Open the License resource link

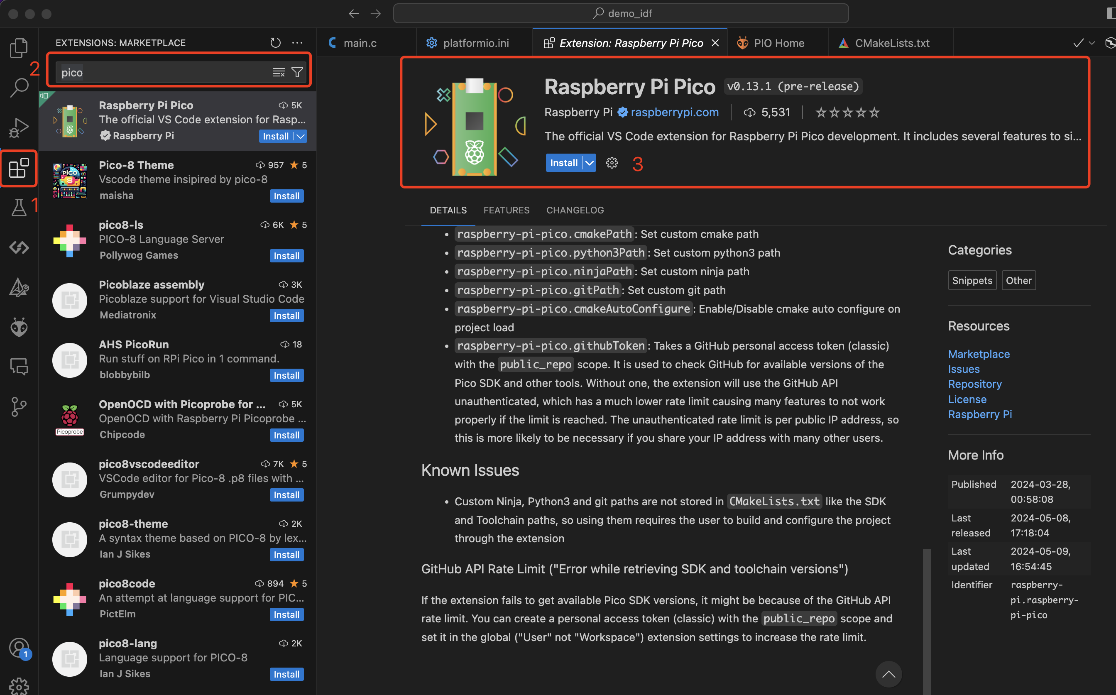[x=967, y=399]
